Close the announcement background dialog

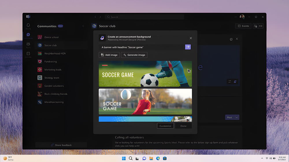(191, 38)
